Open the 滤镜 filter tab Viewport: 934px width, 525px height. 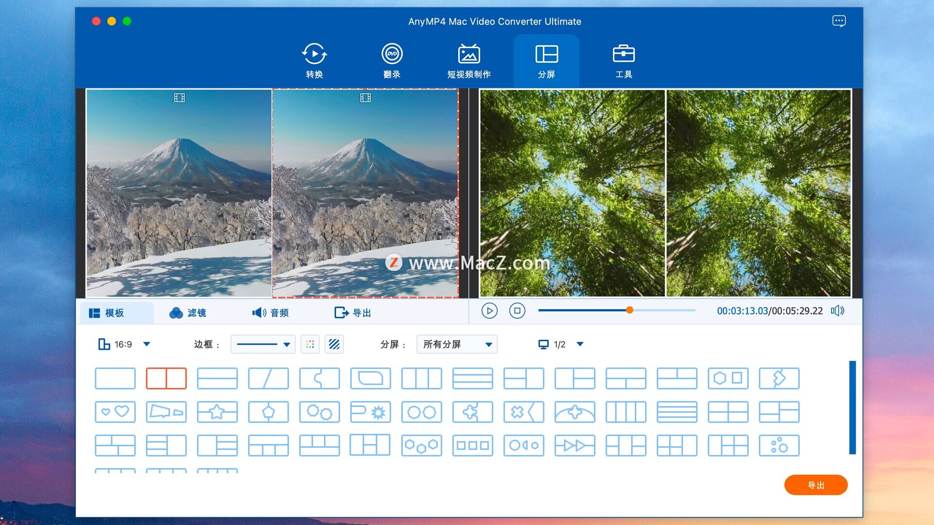click(188, 313)
